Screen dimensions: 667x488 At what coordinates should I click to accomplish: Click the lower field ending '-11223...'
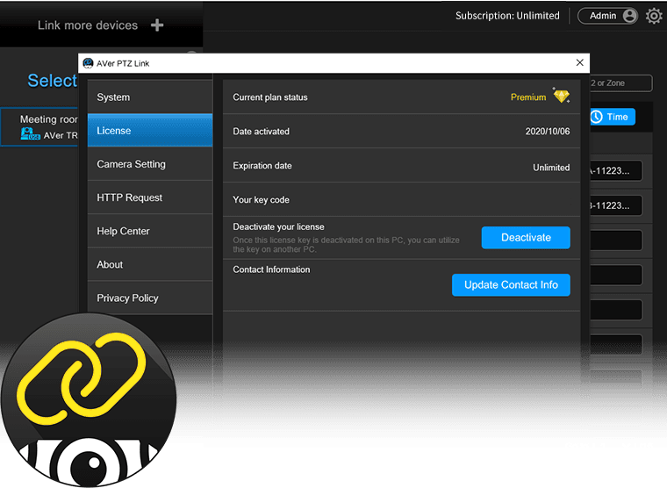[x=615, y=205]
